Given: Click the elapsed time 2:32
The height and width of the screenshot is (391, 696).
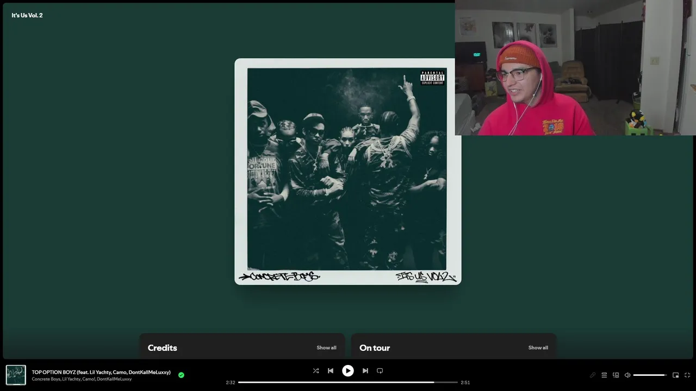Looking at the screenshot, I should (x=231, y=382).
